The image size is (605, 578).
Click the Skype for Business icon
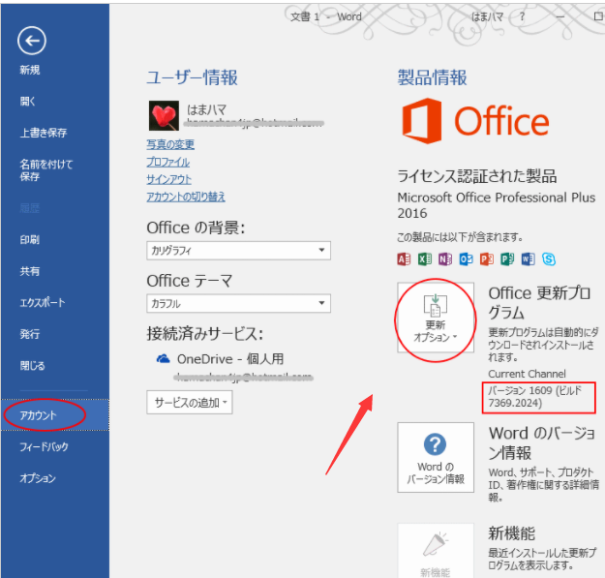pyautogui.click(x=549, y=259)
